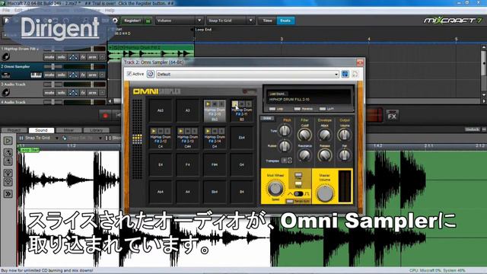Select the empty Bb4 pad
This screenshot has width=487, height=274.
(215, 192)
